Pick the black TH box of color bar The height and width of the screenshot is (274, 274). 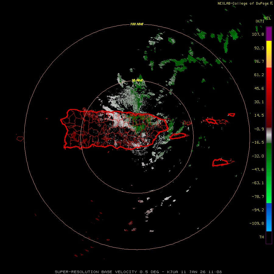(269, 237)
